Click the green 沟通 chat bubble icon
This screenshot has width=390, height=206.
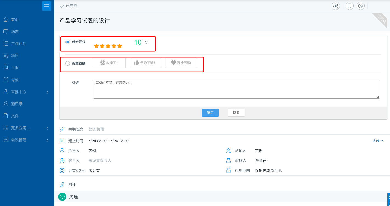pyautogui.click(x=62, y=197)
